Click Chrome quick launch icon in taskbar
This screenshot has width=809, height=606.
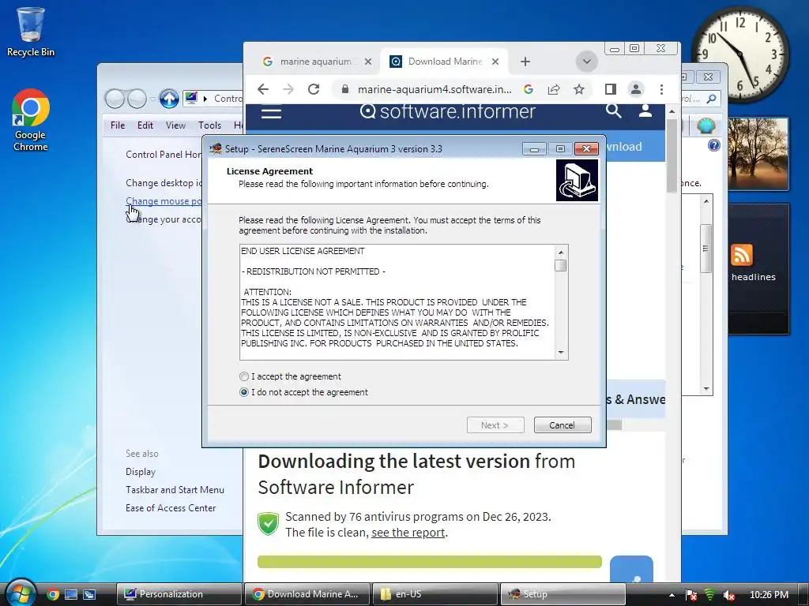53,594
